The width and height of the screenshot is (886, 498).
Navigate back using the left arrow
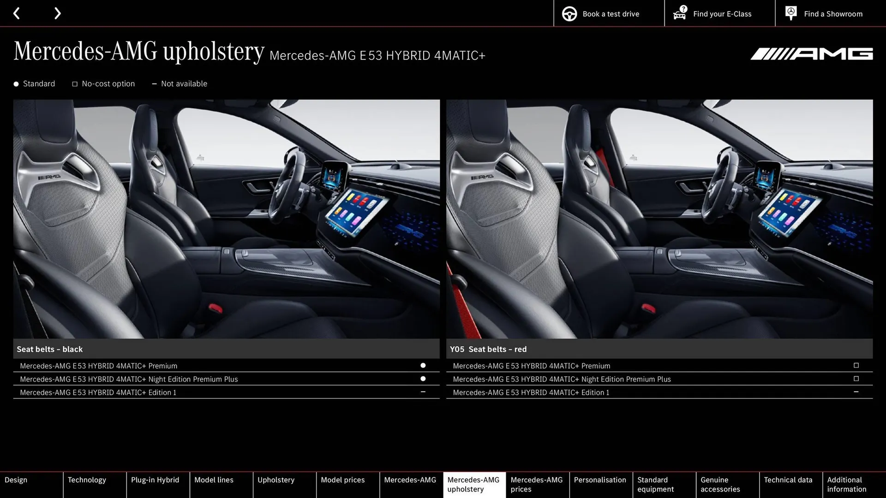coord(17,13)
